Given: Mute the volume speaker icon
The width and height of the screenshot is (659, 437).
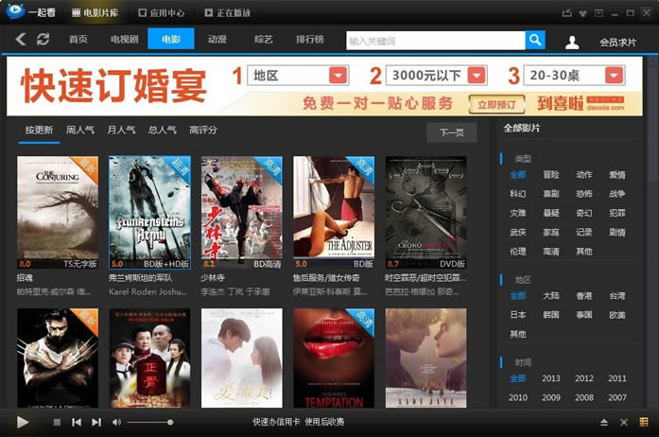Looking at the screenshot, I should pos(116,422).
